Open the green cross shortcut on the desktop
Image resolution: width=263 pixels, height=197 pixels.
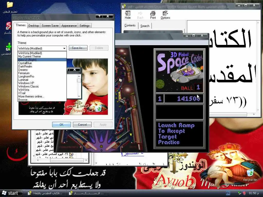point(8,47)
